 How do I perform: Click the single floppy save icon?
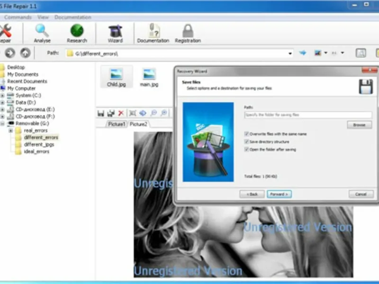101,113
